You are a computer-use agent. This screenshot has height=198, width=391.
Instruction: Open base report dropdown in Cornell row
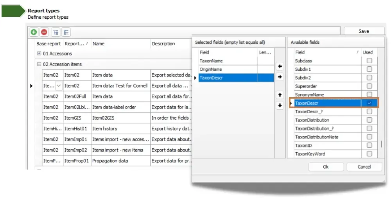59,86
